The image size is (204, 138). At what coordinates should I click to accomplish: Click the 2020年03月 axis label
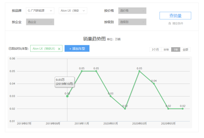[x=139, y=124]
